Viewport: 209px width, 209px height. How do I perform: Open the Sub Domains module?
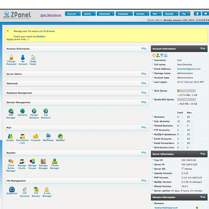pyautogui.click(x=46, y=114)
